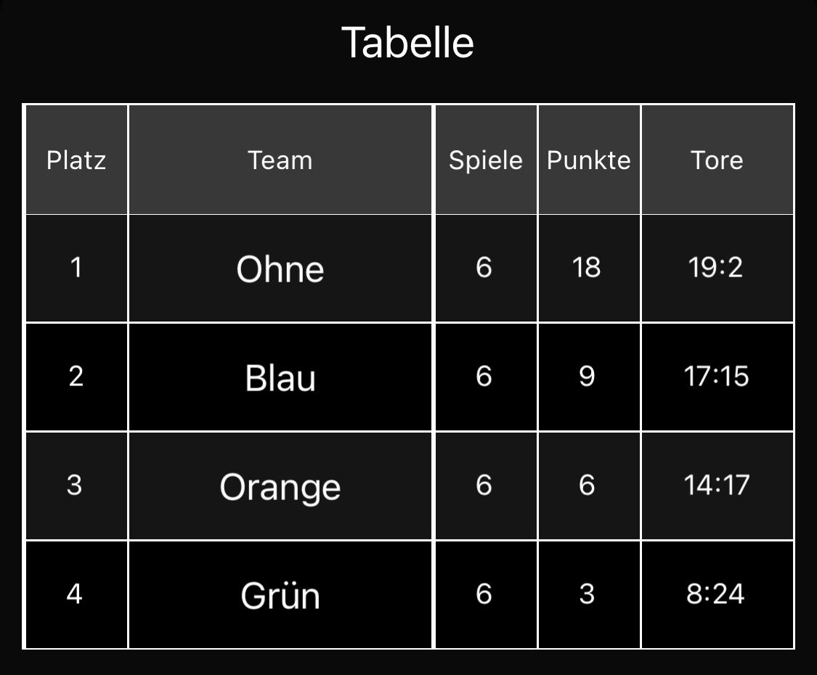Click the rank 4 cell
817x675 pixels.
(x=75, y=594)
